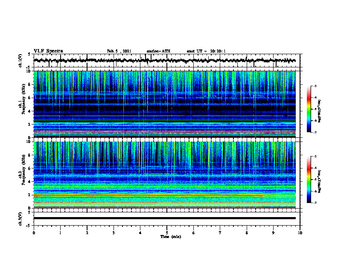Click the "-5" label on the lower colorbar
The width and height of the screenshot is (338, 261).
(315, 180)
